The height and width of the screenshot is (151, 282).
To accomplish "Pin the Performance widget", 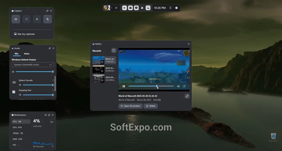I will tap(49, 115).
